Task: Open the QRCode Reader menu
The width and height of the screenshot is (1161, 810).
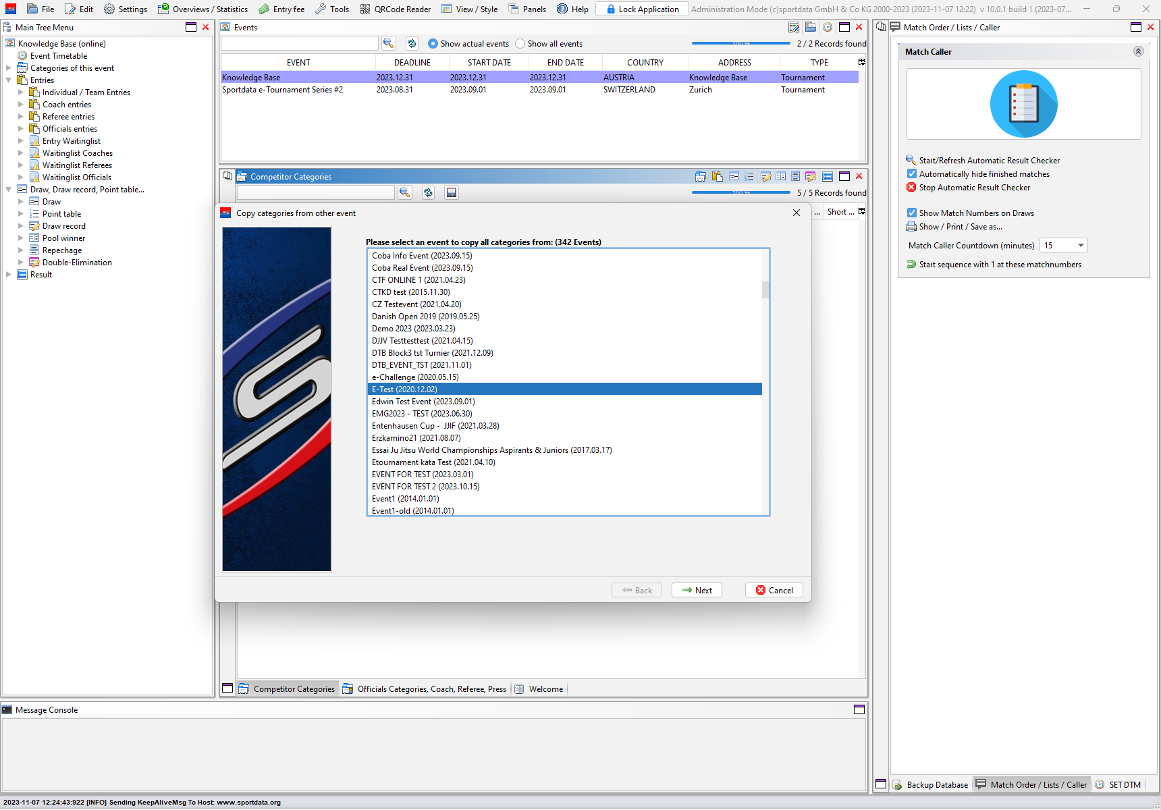Action: [x=396, y=9]
